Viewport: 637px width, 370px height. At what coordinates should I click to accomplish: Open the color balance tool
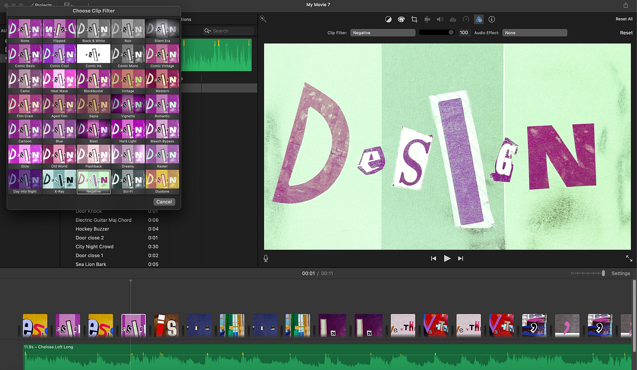[388, 19]
